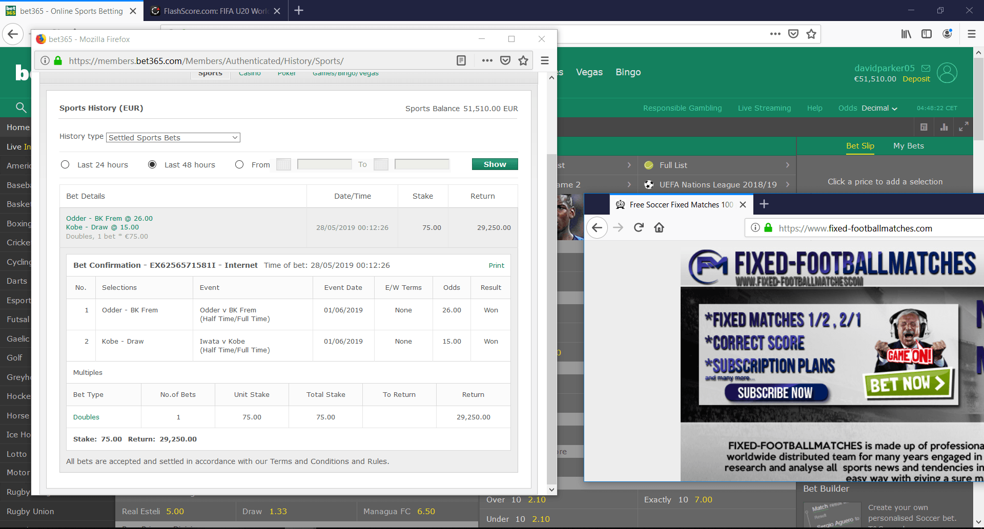Open main Firefox hamburger menu

[x=972, y=34]
